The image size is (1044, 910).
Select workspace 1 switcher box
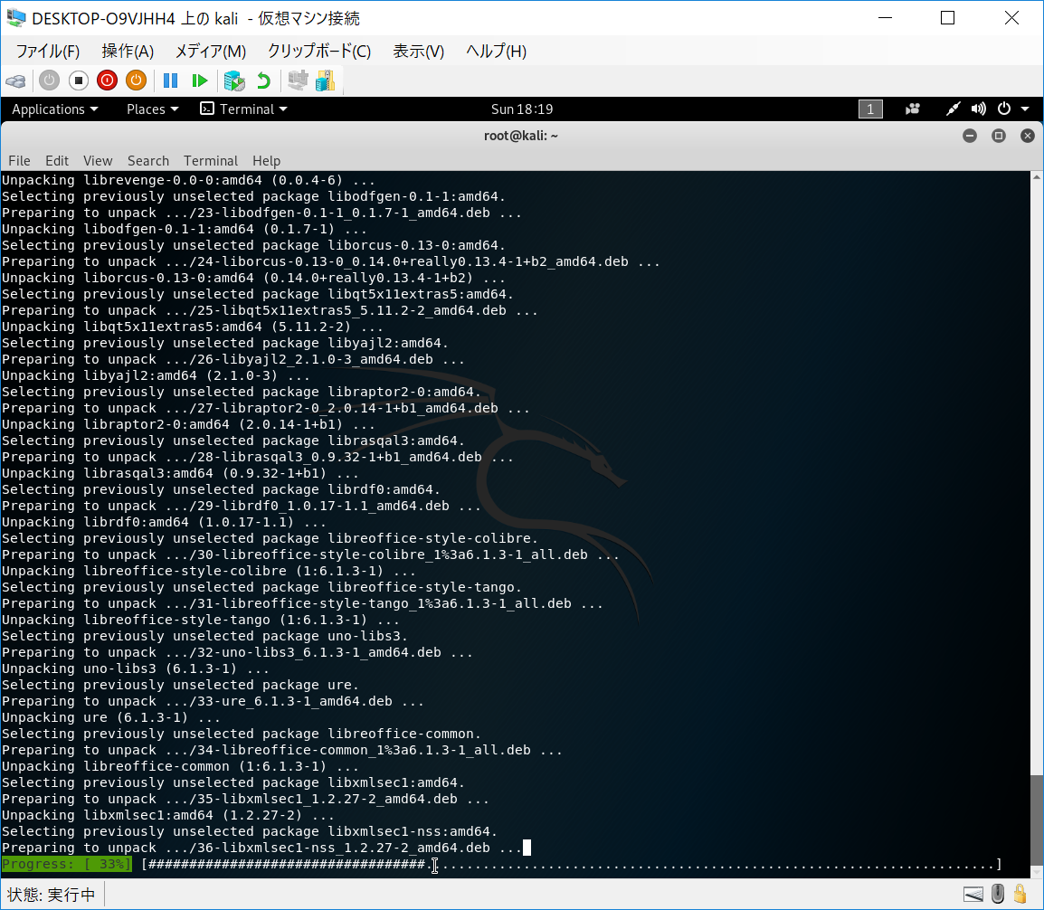pos(869,109)
